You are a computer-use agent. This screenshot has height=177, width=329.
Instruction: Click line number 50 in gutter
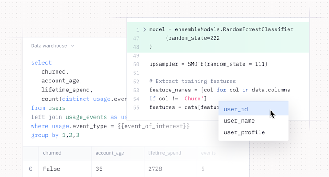coord(136,64)
